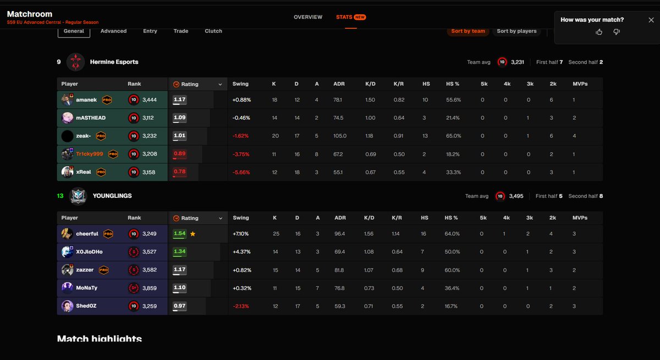Open the Trade stats tab
This screenshot has height=360, width=660.
181,31
